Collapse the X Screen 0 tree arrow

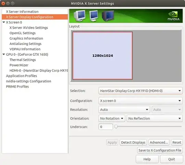click(4, 22)
